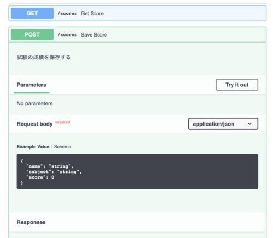The width and height of the screenshot is (273, 238).
Task: Click inside the example JSON code block
Action: [x=138, y=171]
